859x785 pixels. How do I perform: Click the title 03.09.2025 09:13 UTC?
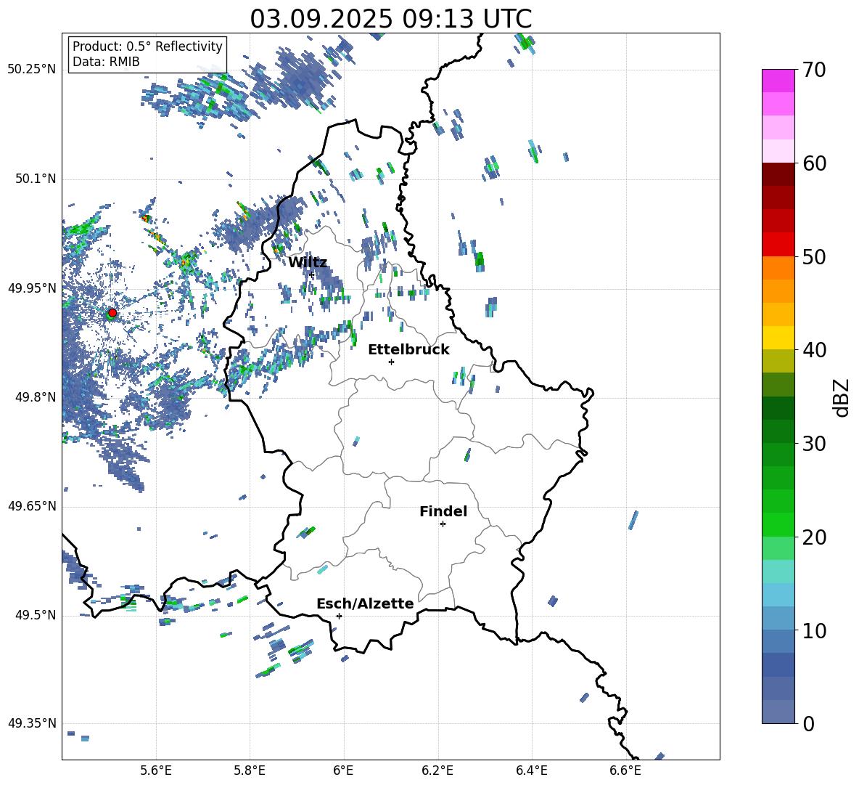click(391, 19)
